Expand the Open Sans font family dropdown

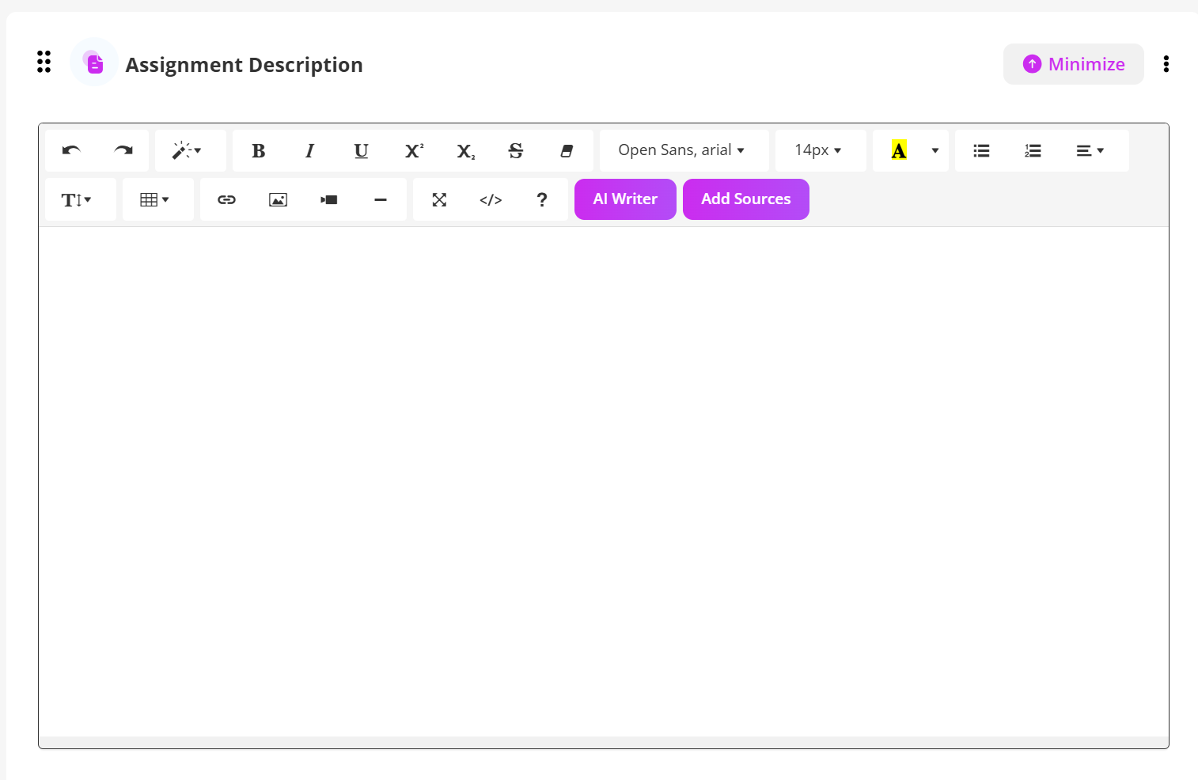click(682, 150)
